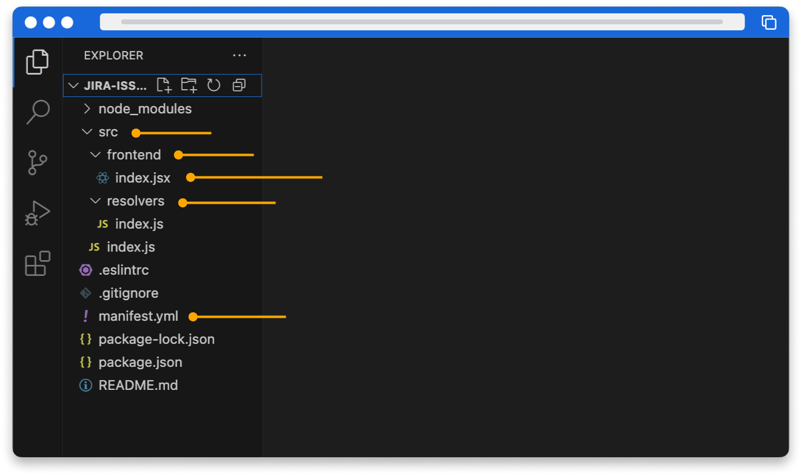The width and height of the screenshot is (802, 476).
Task: Select the node_modules folder name
Action: click(x=145, y=109)
